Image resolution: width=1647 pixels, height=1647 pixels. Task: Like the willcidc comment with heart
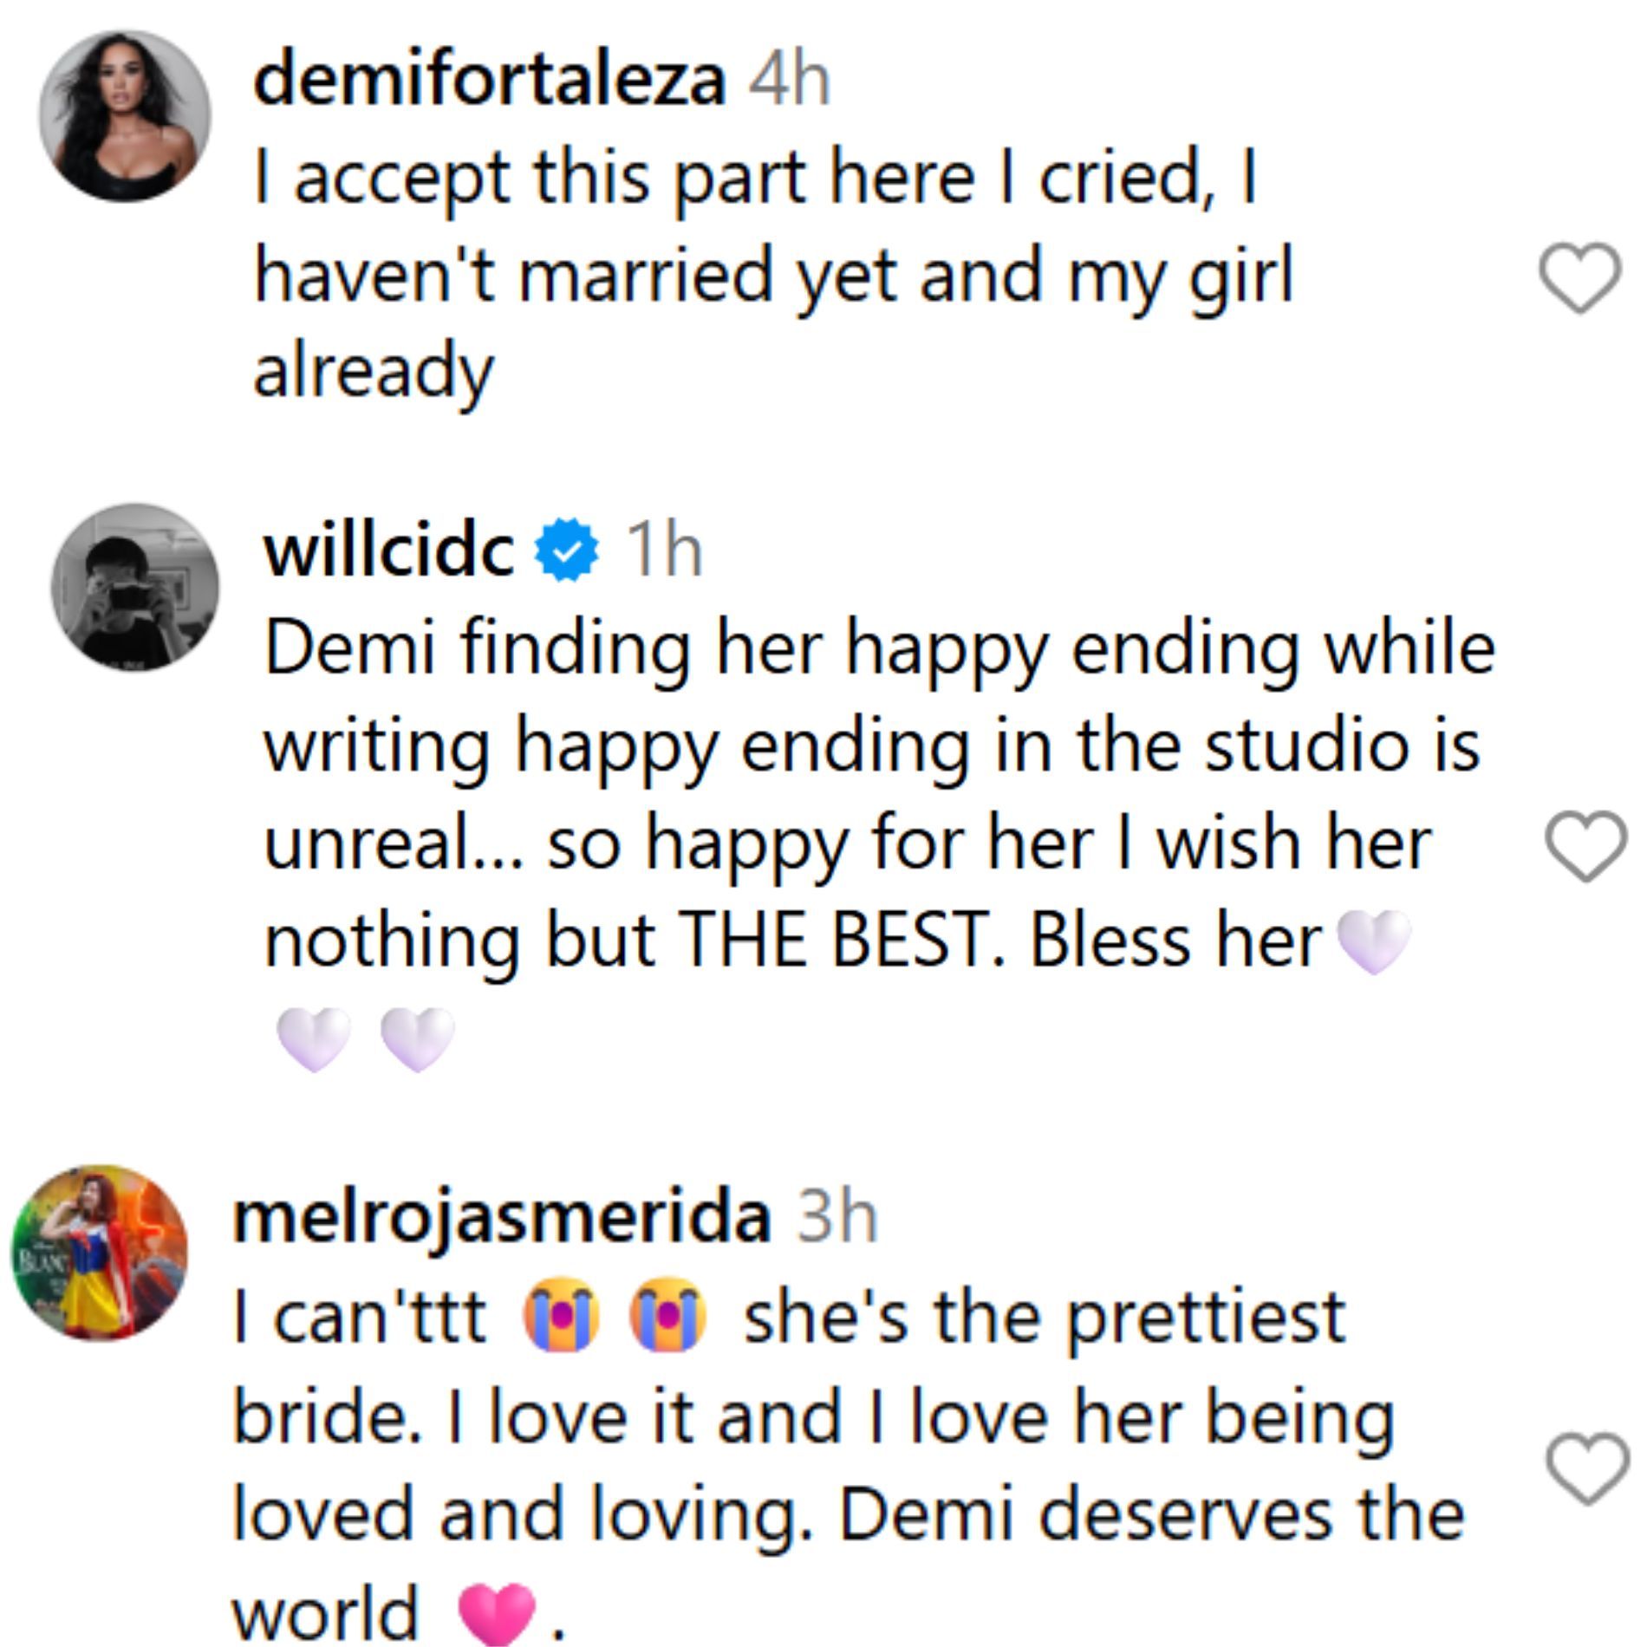coord(1586,845)
